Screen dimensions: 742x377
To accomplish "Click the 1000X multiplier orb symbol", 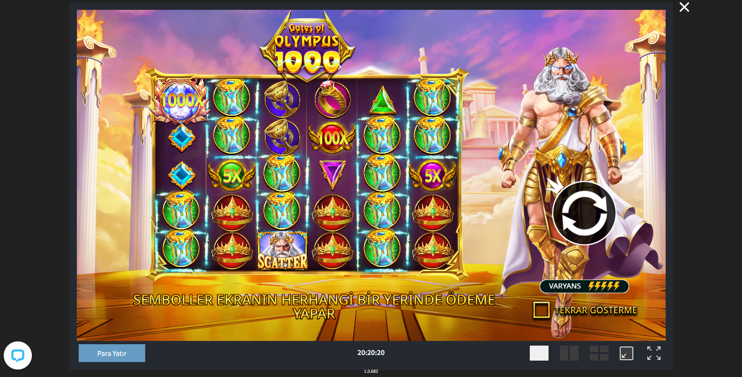I will pyautogui.click(x=182, y=100).
